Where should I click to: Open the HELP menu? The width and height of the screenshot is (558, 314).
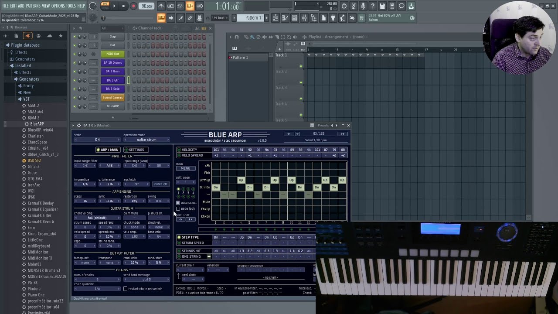[81, 6]
